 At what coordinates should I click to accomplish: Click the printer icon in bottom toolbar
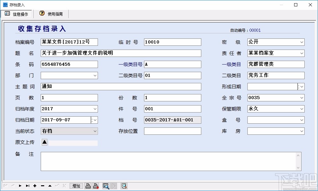tap(88, 186)
